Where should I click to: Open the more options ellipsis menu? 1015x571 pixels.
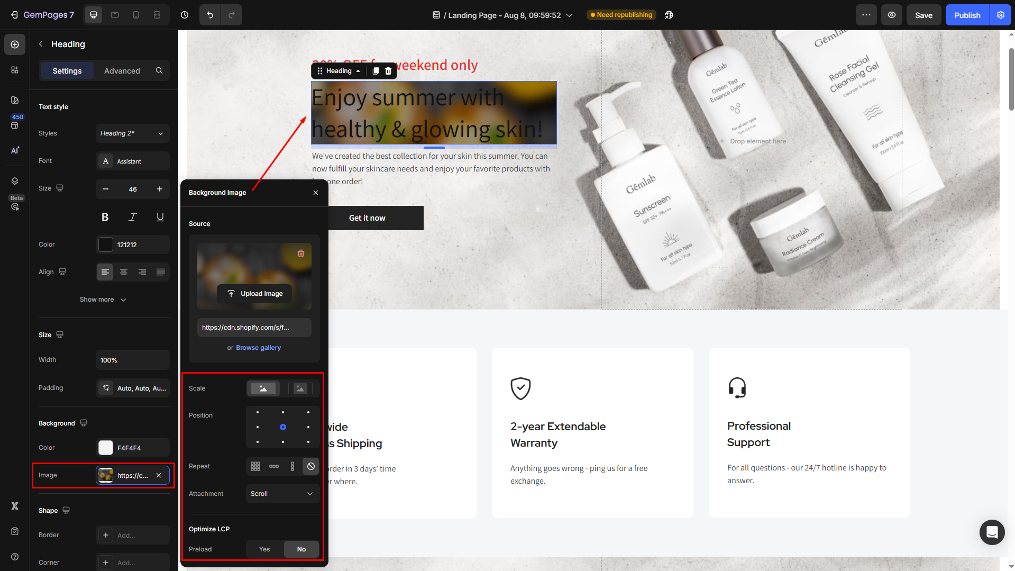pyautogui.click(x=866, y=15)
